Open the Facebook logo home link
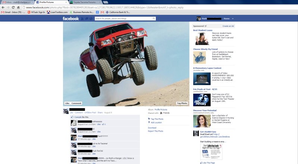The image size is (298, 164). 71,19
